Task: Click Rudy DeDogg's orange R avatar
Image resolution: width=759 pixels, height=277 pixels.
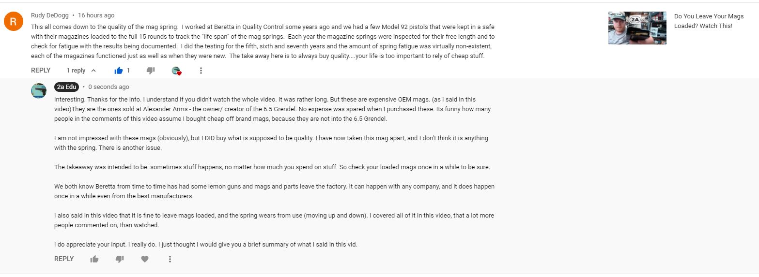Action: click(x=14, y=21)
